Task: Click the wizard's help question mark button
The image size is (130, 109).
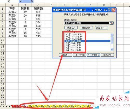Action: (109, 10)
